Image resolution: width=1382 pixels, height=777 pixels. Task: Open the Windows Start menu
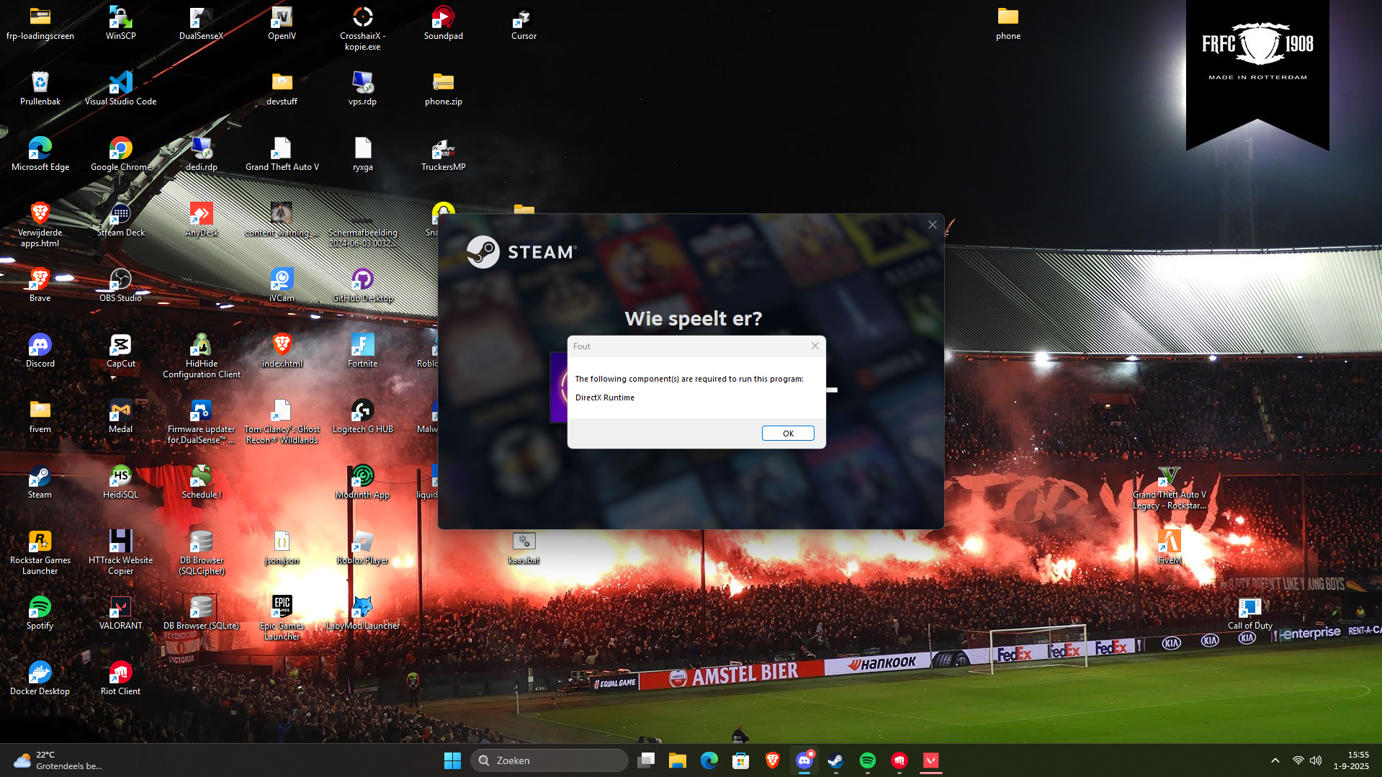pos(452,760)
